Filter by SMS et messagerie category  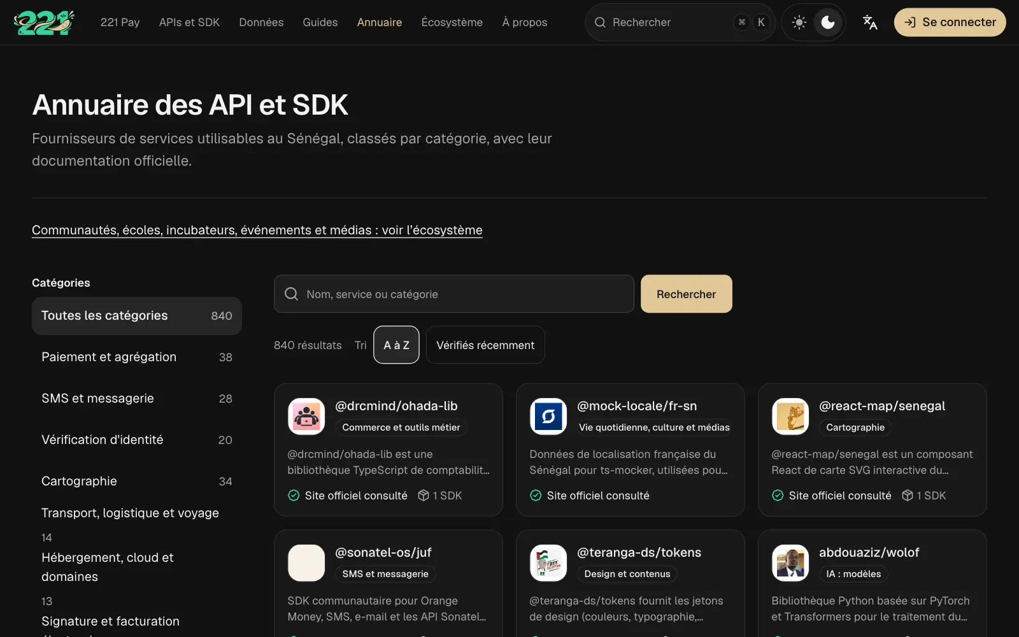click(137, 399)
